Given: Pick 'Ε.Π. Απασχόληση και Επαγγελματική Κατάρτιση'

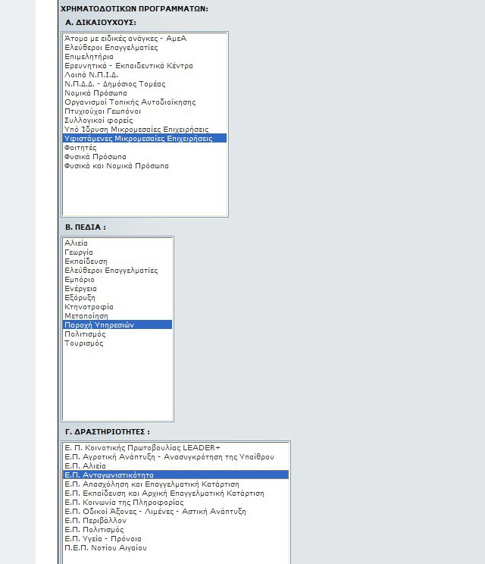Looking at the screenshot, I should click(176, 484).
